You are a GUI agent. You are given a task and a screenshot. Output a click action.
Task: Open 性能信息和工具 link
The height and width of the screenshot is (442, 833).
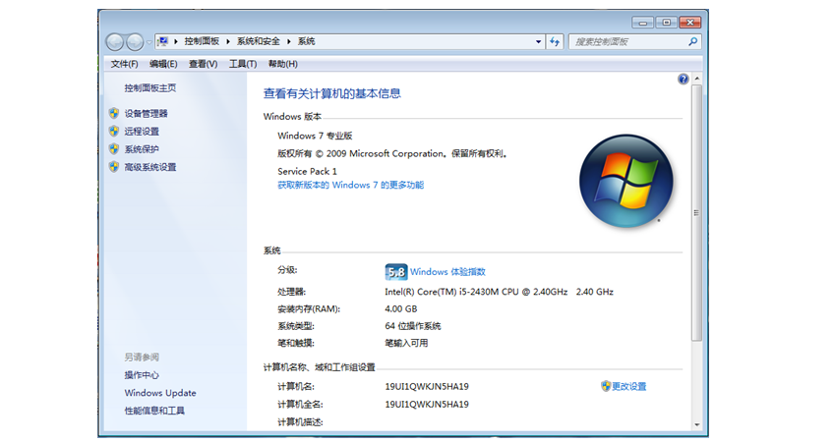(154, 411)
